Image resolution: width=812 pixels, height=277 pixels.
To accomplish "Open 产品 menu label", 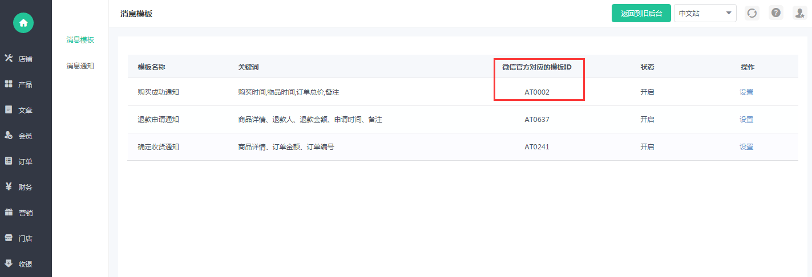I will (25, 84).
